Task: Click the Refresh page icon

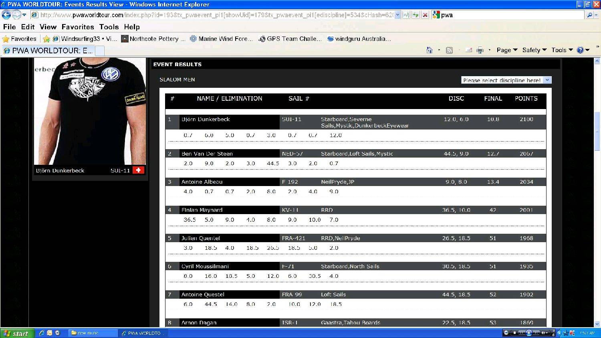Action: 415,15
